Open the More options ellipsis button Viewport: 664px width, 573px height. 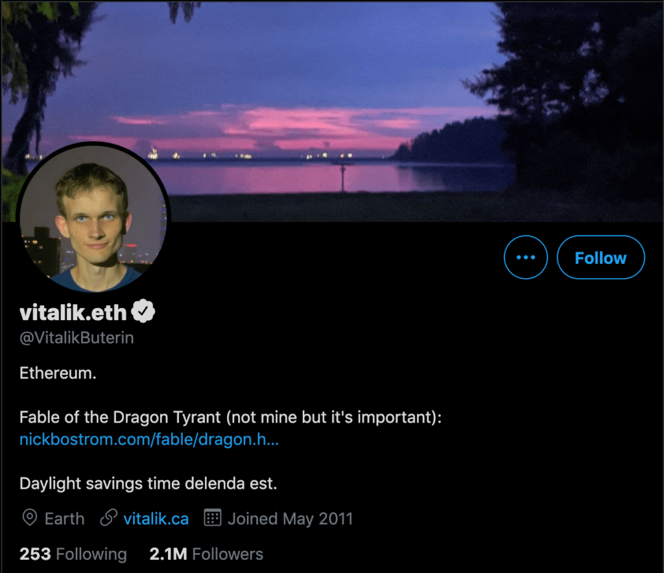tap(525, 257)
